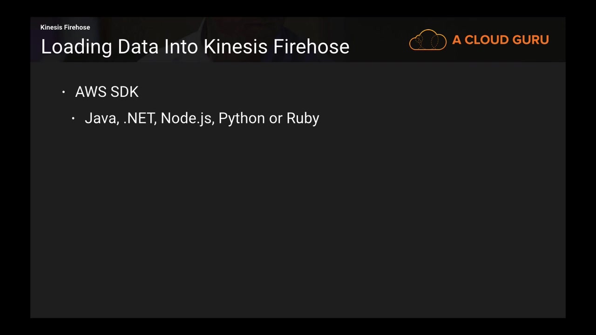The height and width of the screenshot is (335, 596).
Task: Click the small "Kinesis Firehose" section label
Action: click(x=65, y=27)
